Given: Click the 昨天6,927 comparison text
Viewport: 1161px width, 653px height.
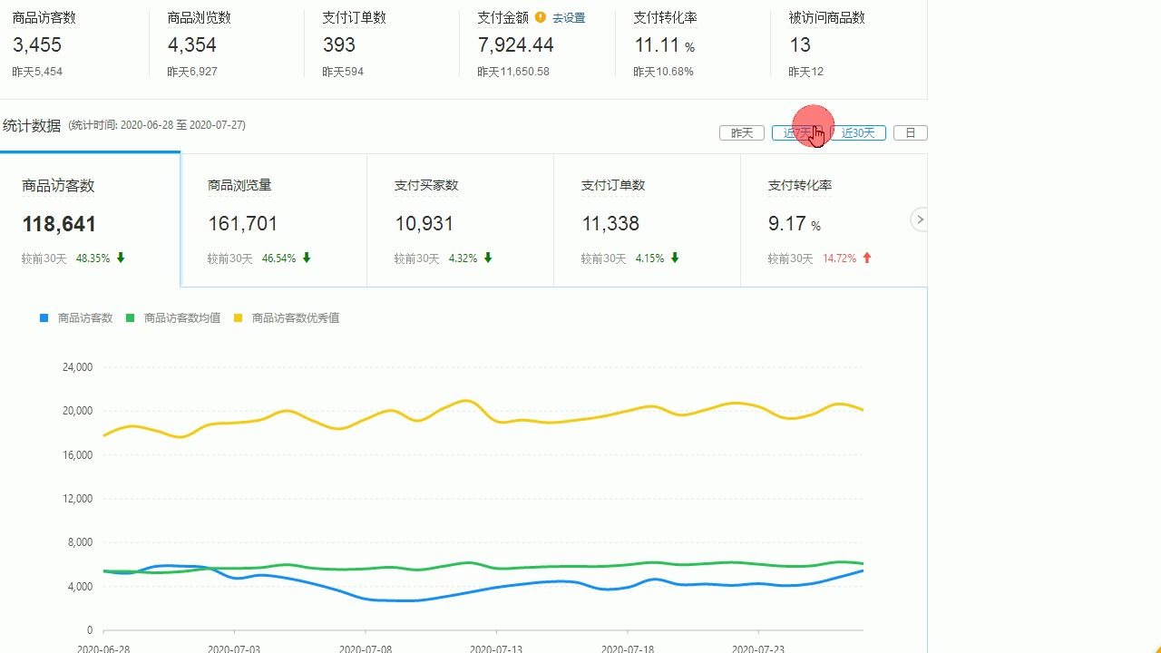Looking at the screenshot, I should (192, 72).
